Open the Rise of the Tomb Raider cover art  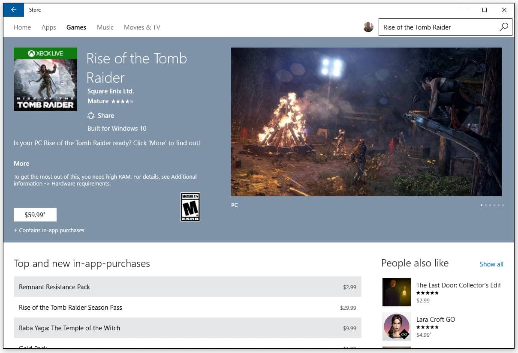coord(45,79)
